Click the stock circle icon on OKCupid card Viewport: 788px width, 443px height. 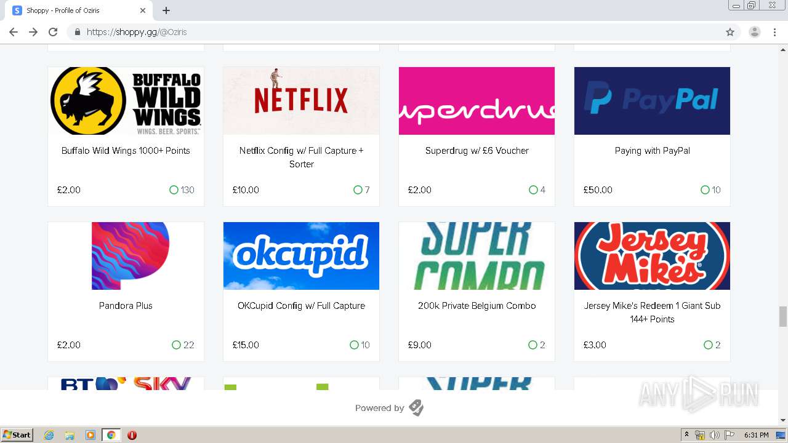coord(354,345)
